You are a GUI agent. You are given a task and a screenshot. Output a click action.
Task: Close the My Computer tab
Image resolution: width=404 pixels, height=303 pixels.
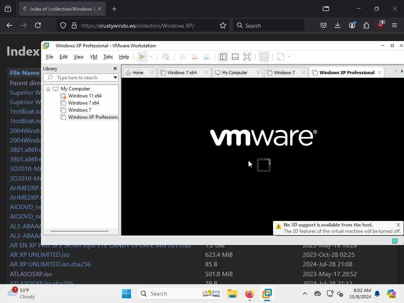pyautogui.click(x=258, y=73)
